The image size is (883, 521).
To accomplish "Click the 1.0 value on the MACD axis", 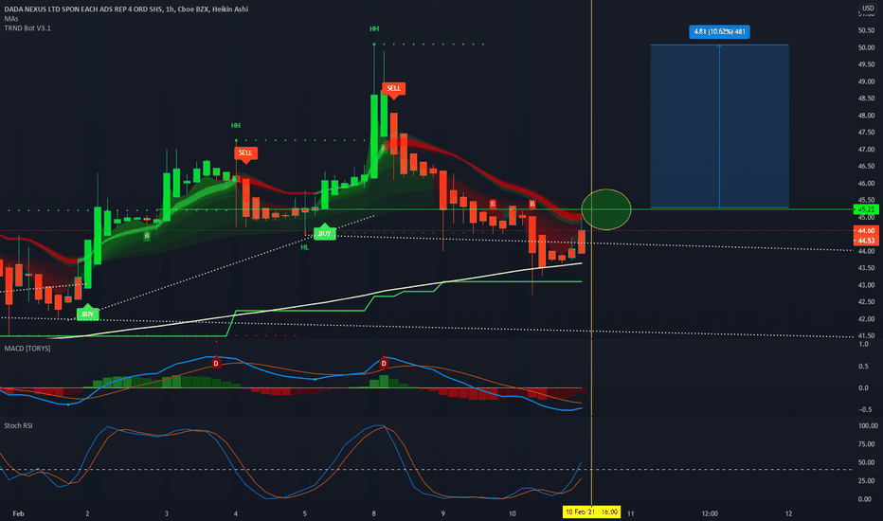I will tap(863, 344).
